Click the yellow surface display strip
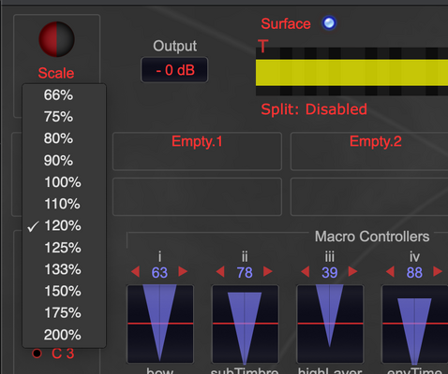Image resolution: width=448 pixels, height=374 pixels. 351,72
